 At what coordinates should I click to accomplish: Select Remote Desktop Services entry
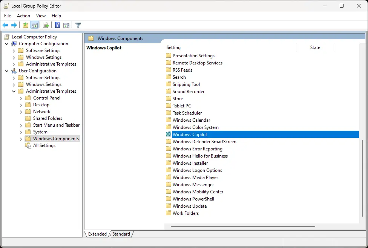click(197, 63)
